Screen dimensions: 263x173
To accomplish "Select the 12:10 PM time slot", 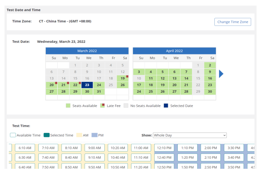I will [164, 148].
